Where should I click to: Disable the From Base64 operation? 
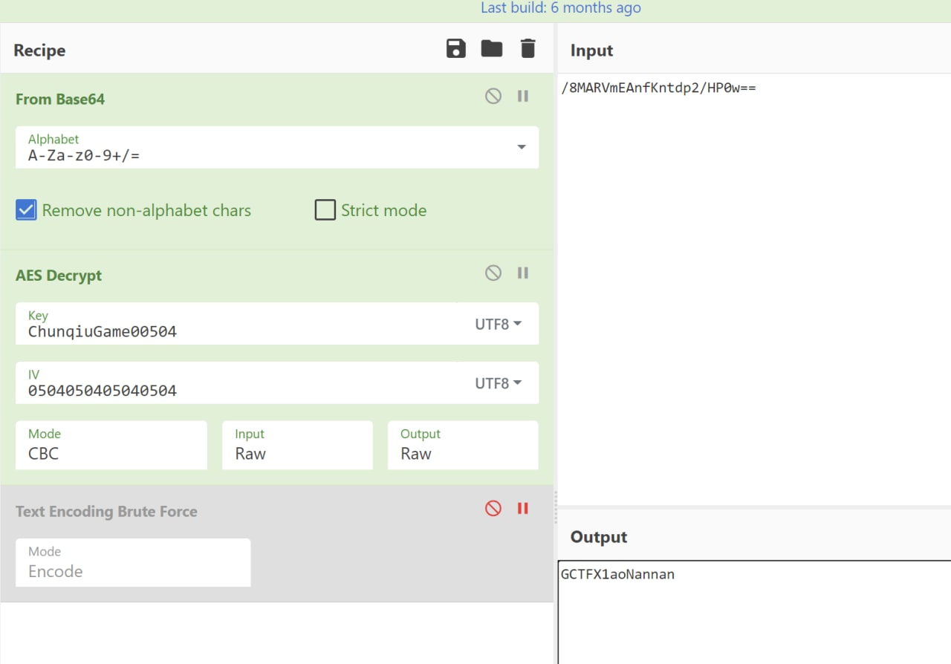(493, 96)
